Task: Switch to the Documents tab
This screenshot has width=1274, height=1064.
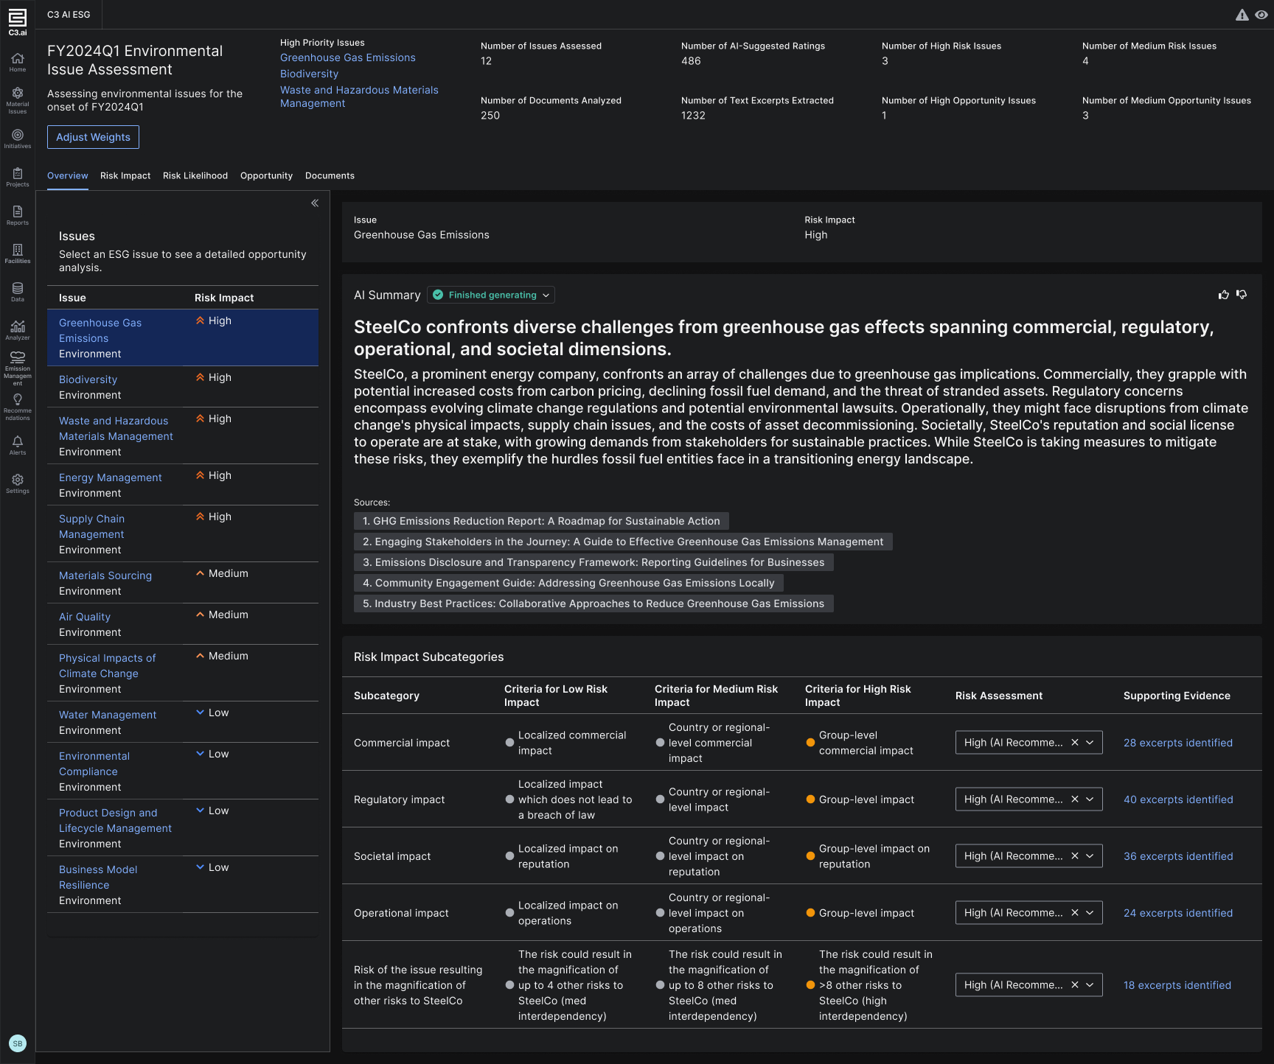Action: [x=330, y=175]
